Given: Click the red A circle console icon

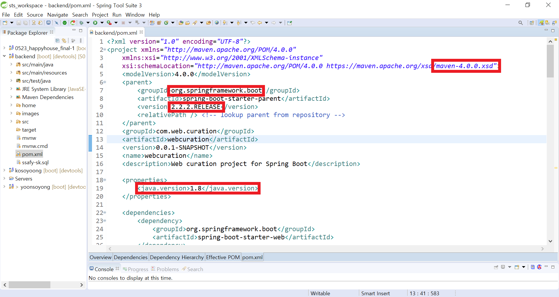Looking at the screenshot, I should tap(539, 267).
